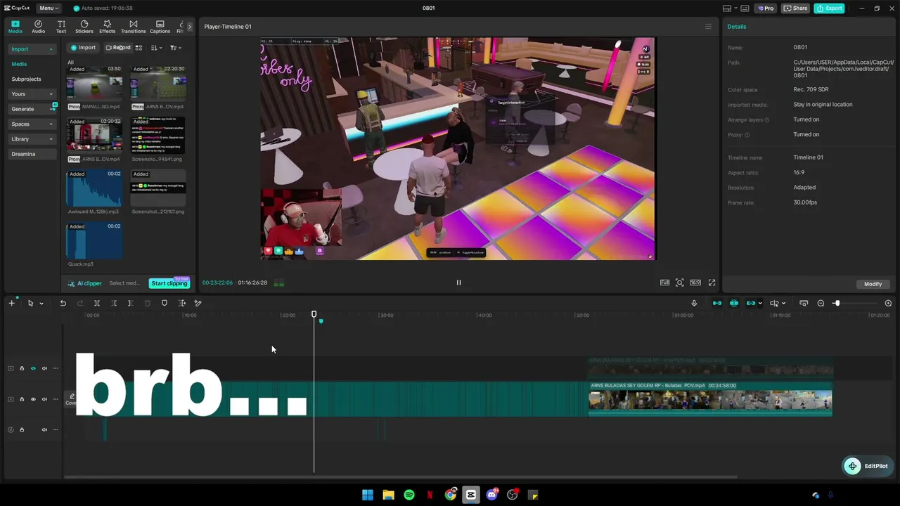This screenshot has width=900, height=506.
Task: Mute the audio track
Action: 44,429
